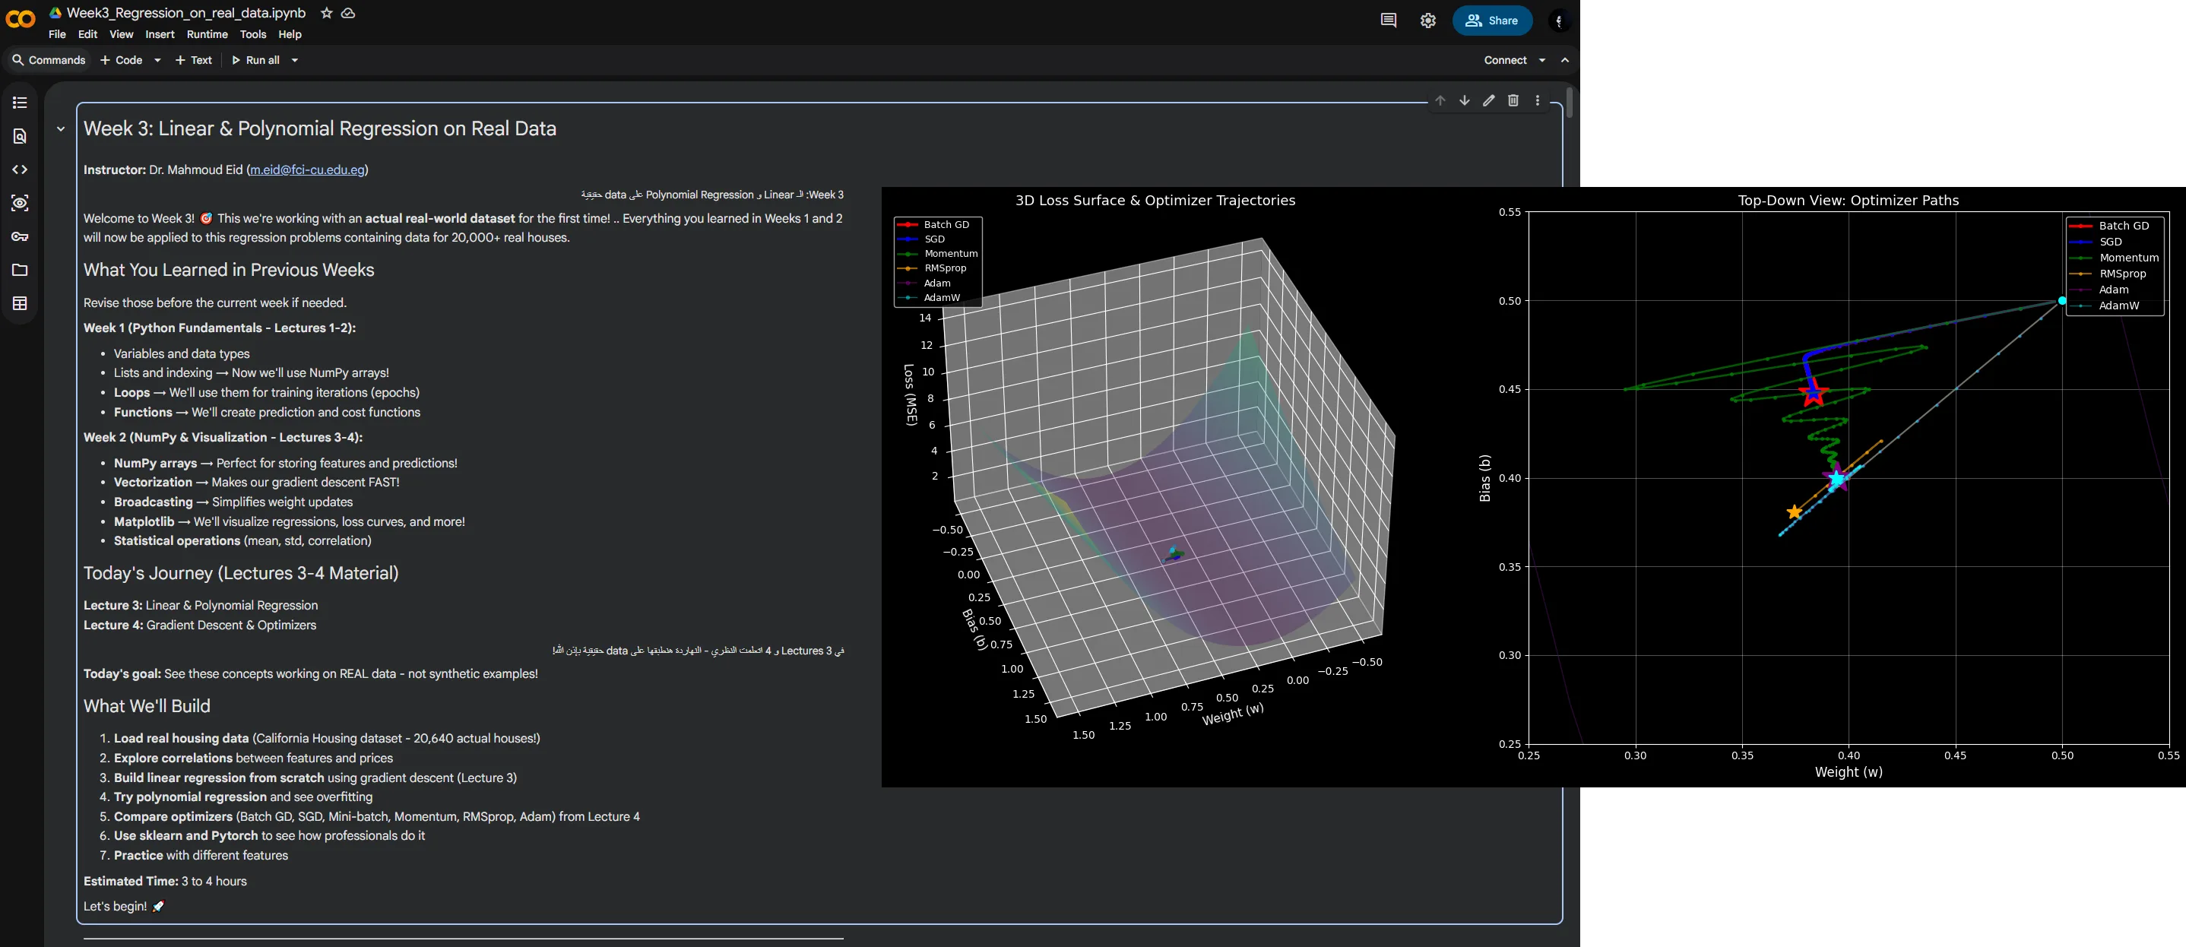2186x947 pixels.
Task: Move cell down with arrow icon
Action: tap(1465, 100)
